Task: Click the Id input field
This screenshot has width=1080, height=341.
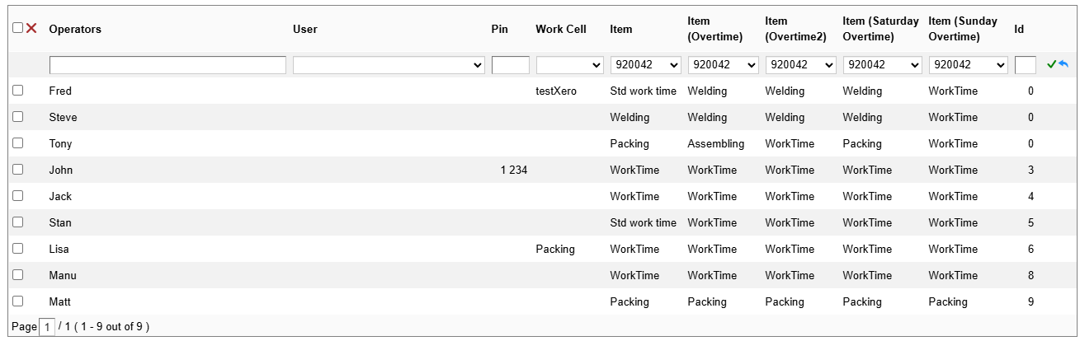Action: (x=1026, y=65)
